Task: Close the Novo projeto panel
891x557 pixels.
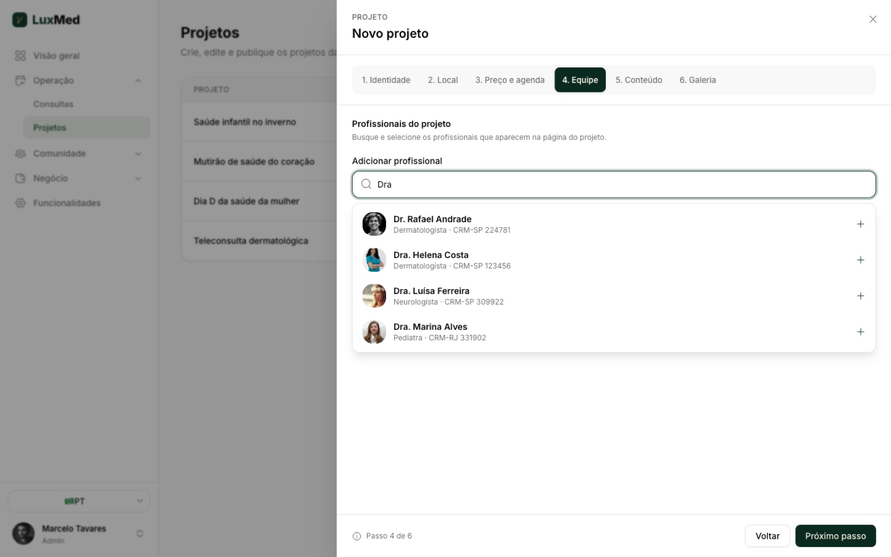Action: [x=873, y=19]
